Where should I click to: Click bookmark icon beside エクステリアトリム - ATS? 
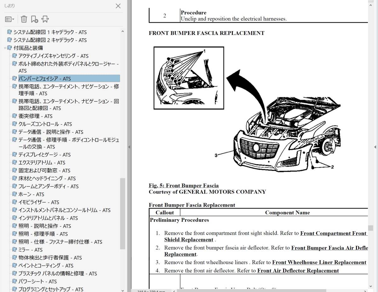[14, 162]
